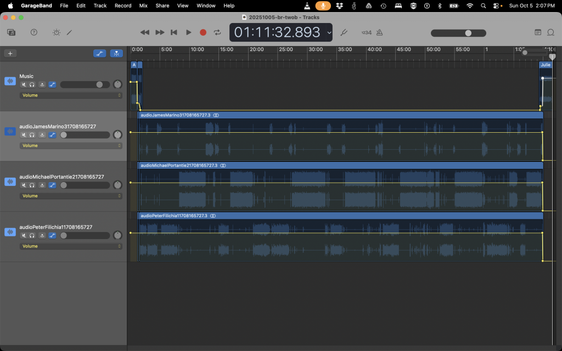Open the Editors pencil icon
This screenshot has width=562, height=351.
(x=70, y=32)
